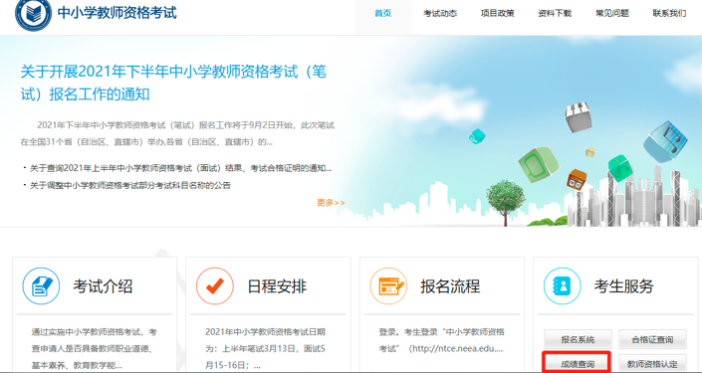Go to 项目政策 in navigation
702x373 pixels.
pyautogui.click(x=498, y=13)
